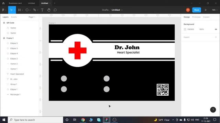Add a new file tab
This screenshot has width=220, height=123.
coord(55,3)
